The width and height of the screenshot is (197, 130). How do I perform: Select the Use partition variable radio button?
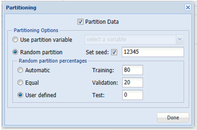[x=15, y=40]
